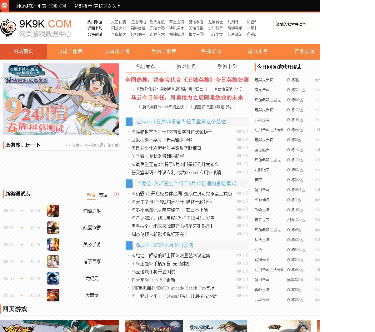Image resolution: width=375 pixels, height=332 pixels.
Task: Click 笑傲仙侠 in server list
Action: [x=262, y=200]
